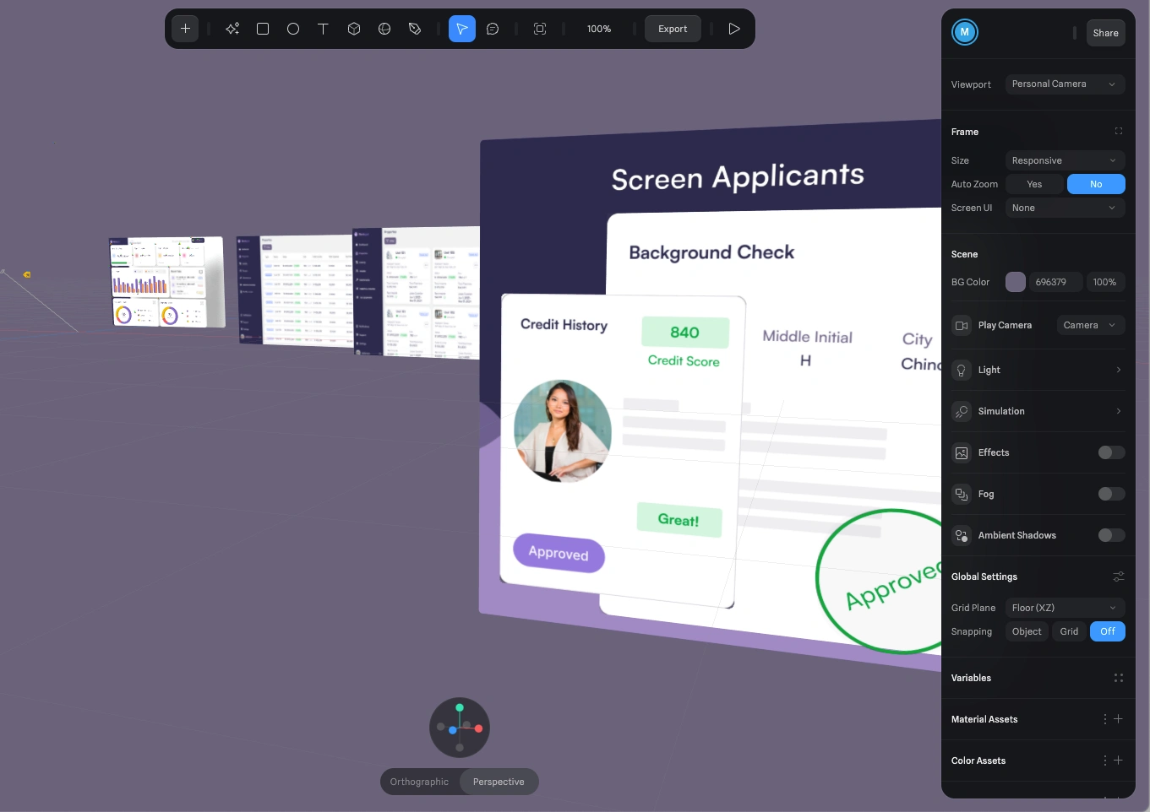This screenshot has height=812, width=1150.
Task: Select the 3D cube object tool
Action: click(x=354, y=29)
